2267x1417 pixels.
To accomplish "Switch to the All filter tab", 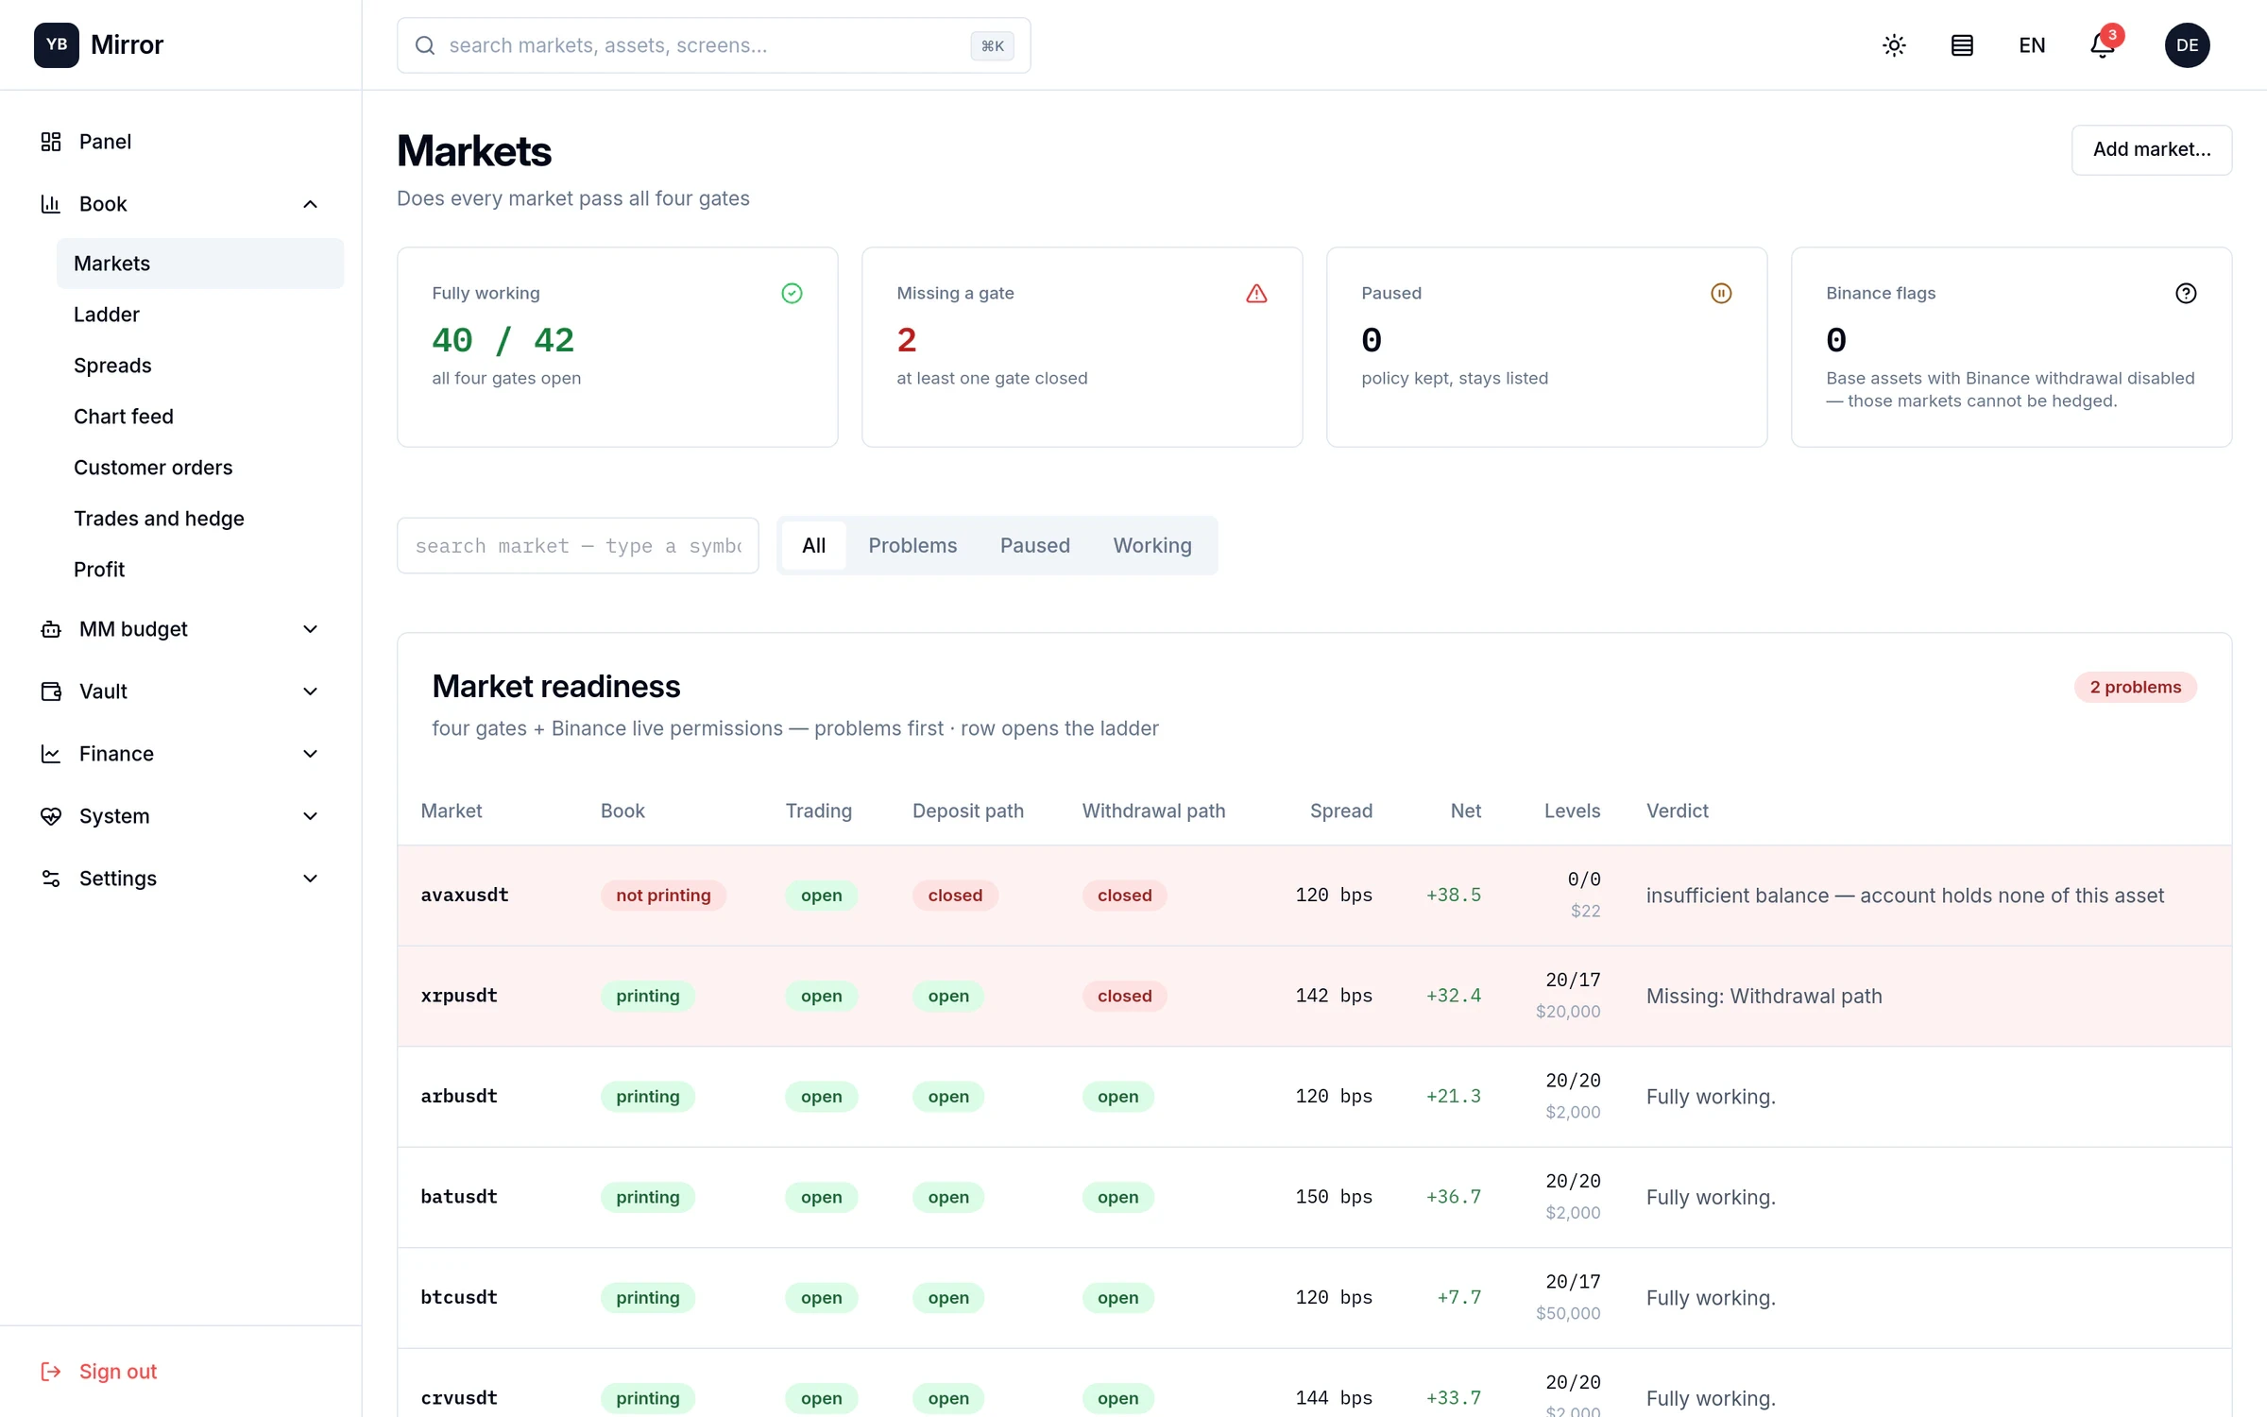I will click(814, 546).
